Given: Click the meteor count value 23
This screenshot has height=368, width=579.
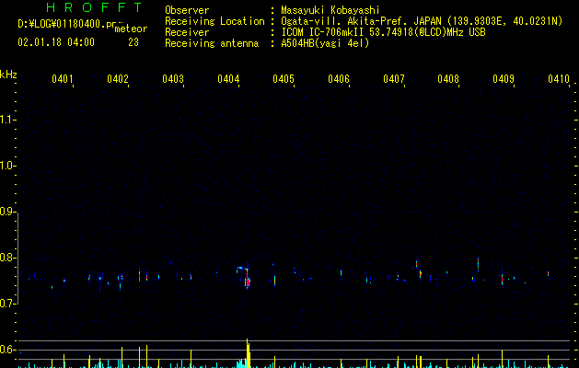Looking at the screenshot, I should pyautogui.click(x=133, y=42).
